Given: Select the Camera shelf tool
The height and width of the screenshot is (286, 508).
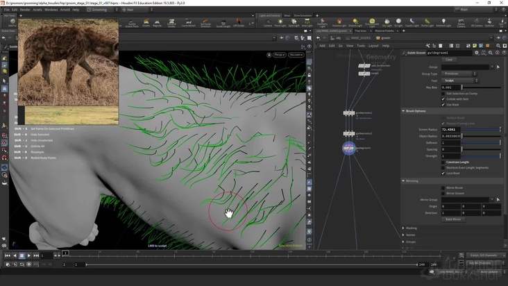Looking at the screenshot, I should click(x=267, y=23).
